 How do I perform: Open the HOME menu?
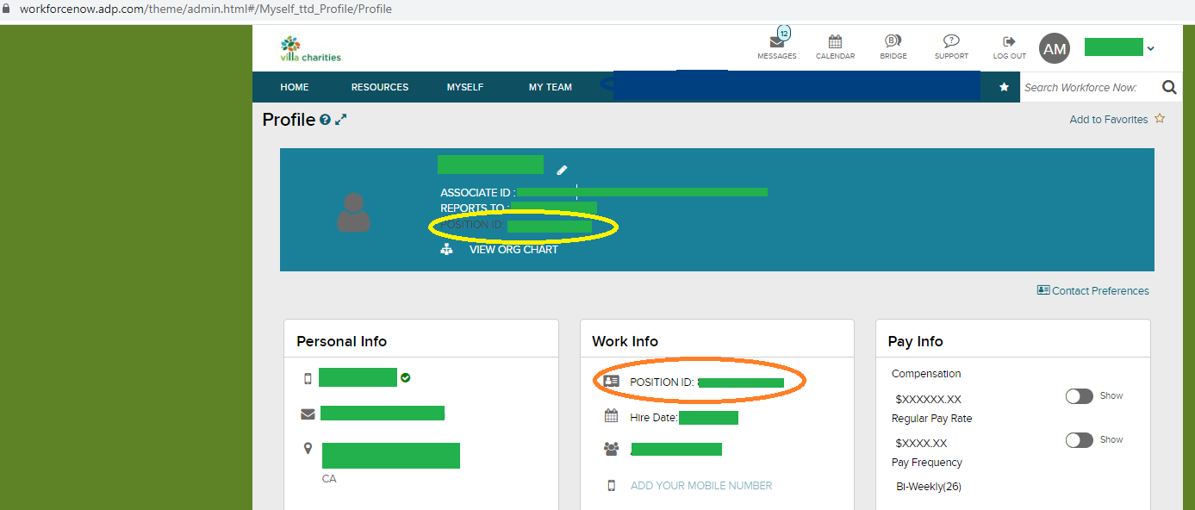(x=295, y=87)
